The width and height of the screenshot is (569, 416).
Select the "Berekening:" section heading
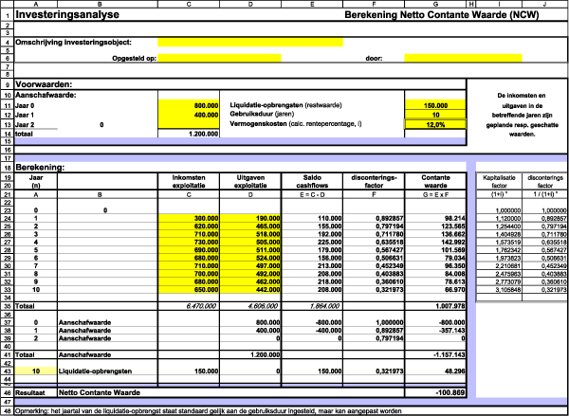click(x=40, y=168)
